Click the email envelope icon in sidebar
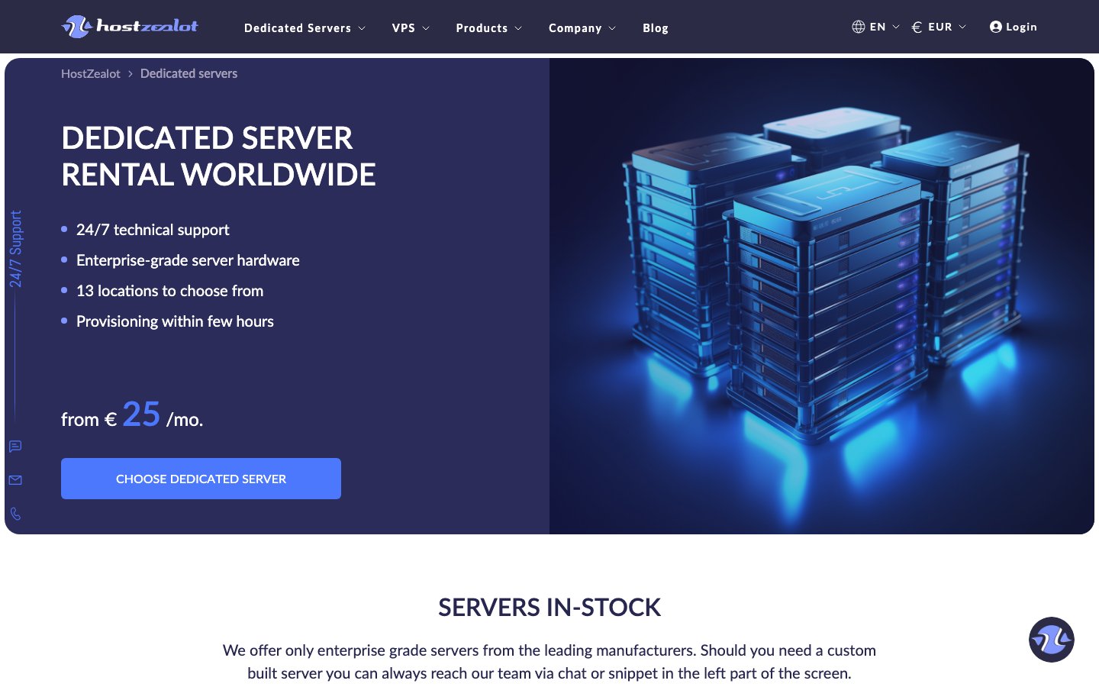1099x687 pixels. 15,480
